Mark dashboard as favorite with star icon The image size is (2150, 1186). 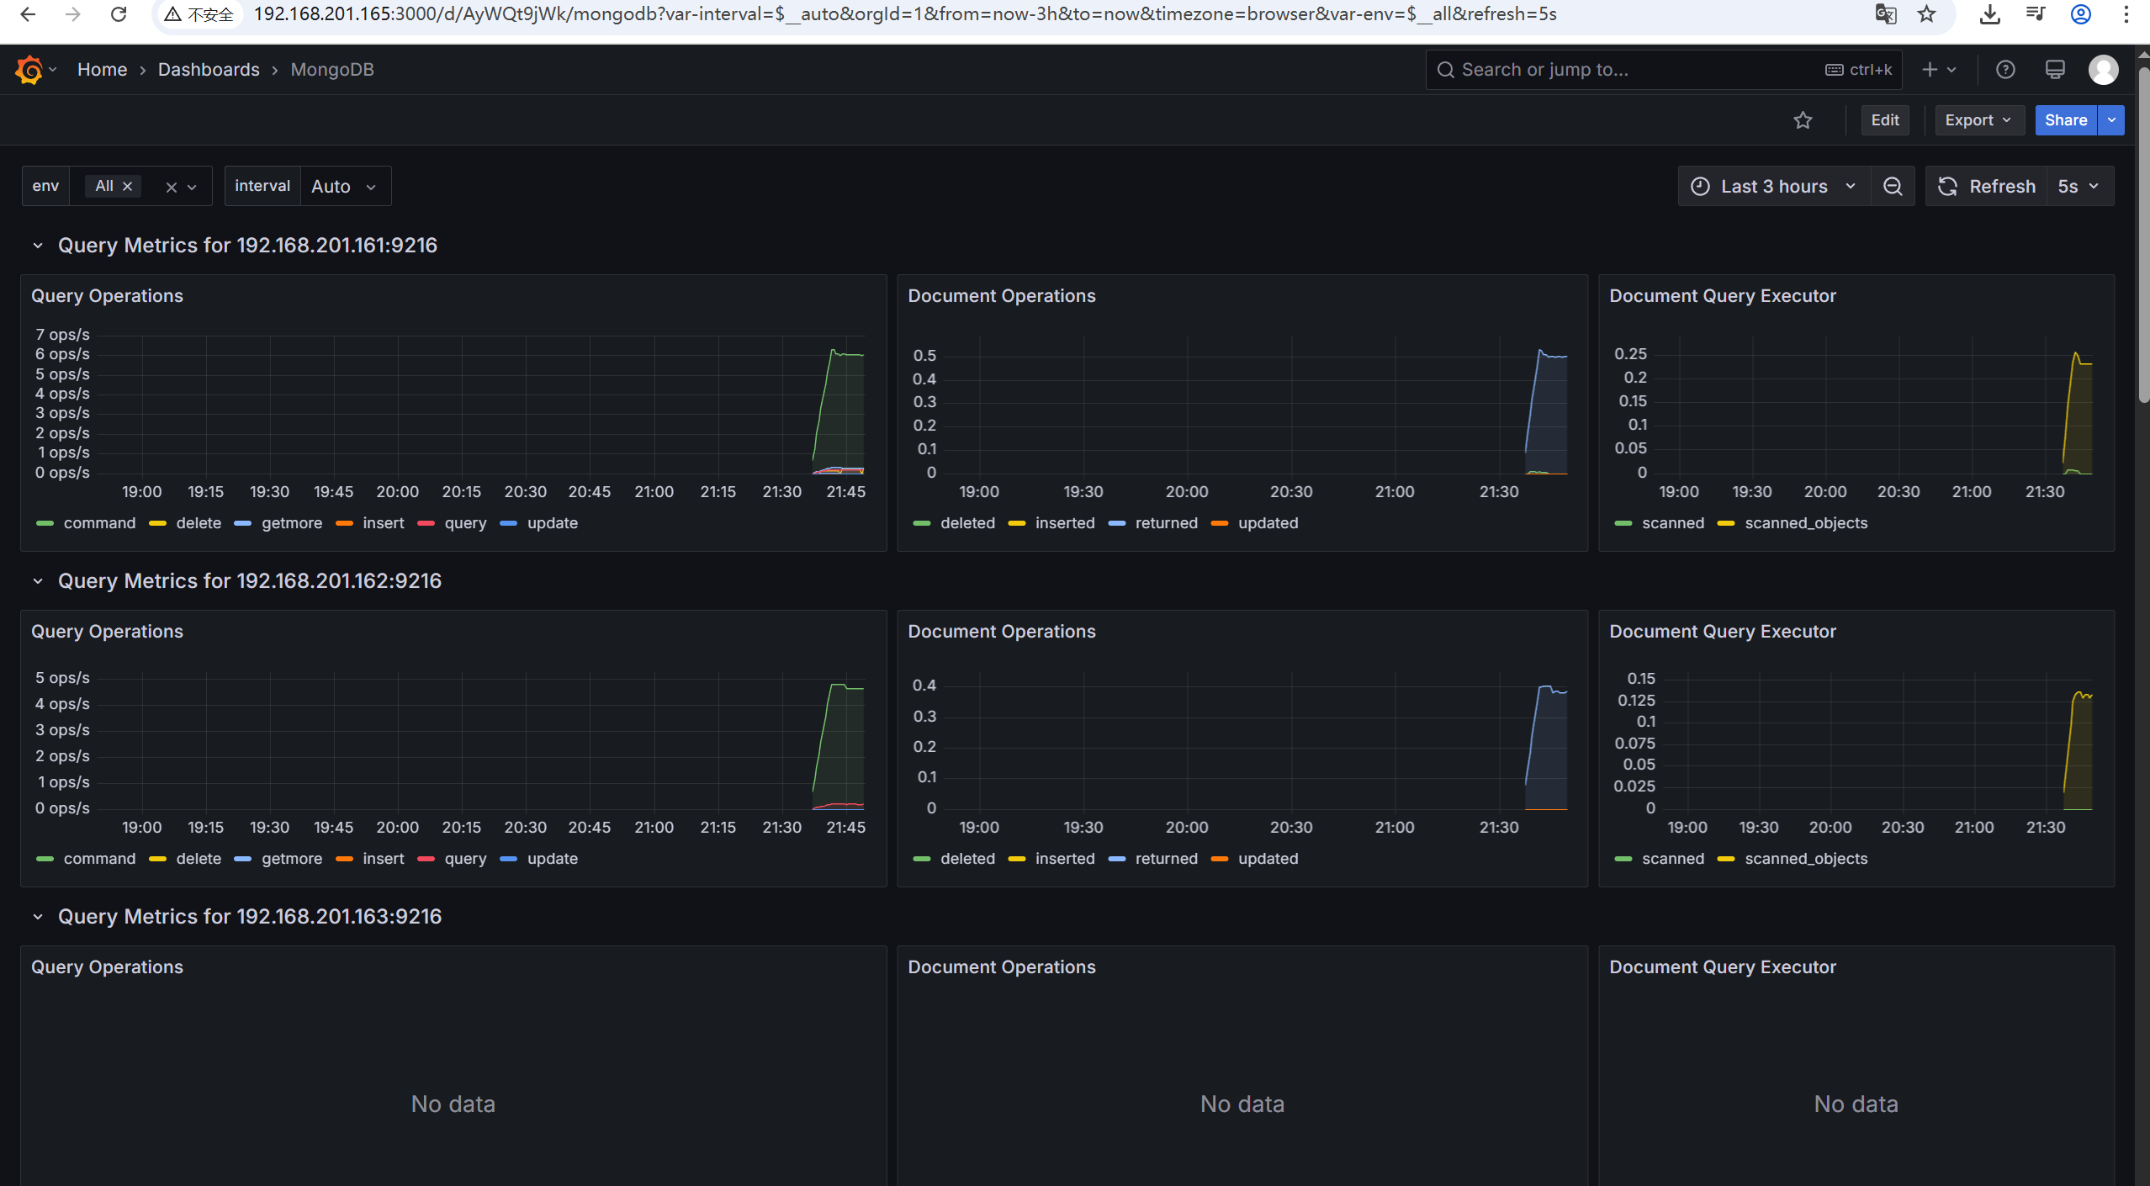[x=1803, y=120]
